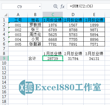
Task: Select name cell 周杰伦
Action: coord(35,34)
